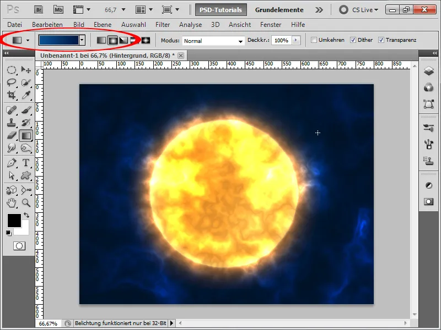The width and height of the screenshot is (441, 330).
Task: Enable the Umkehren checkbox
Action: pos(314,40)
